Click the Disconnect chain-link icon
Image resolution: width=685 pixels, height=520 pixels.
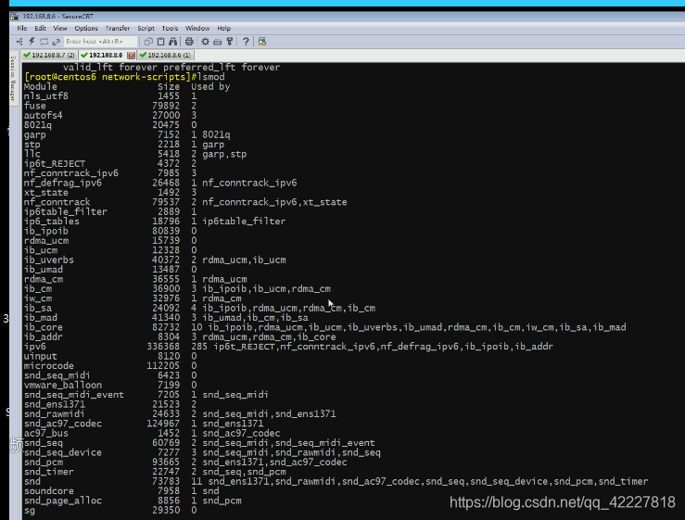coord(56,42)
